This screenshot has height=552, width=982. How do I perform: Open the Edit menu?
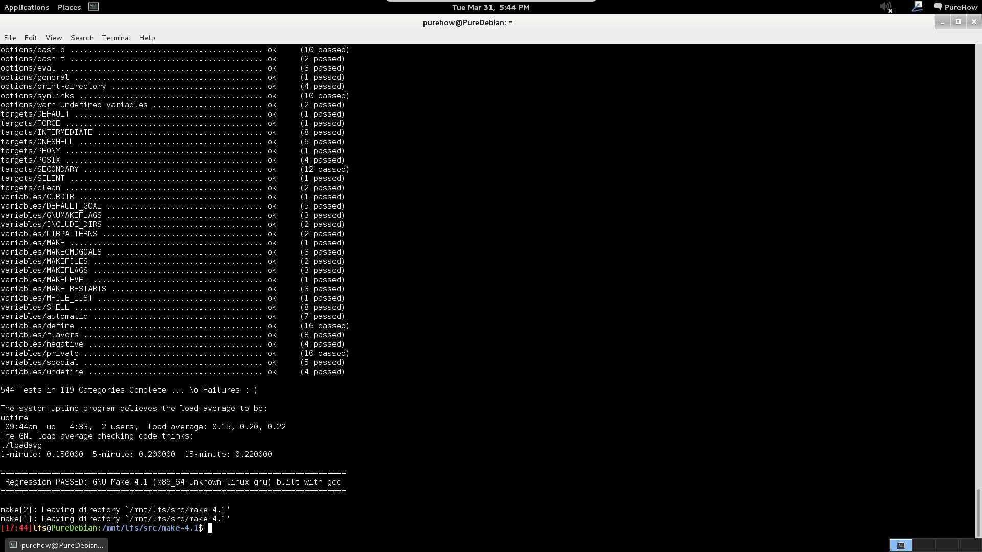31,38
